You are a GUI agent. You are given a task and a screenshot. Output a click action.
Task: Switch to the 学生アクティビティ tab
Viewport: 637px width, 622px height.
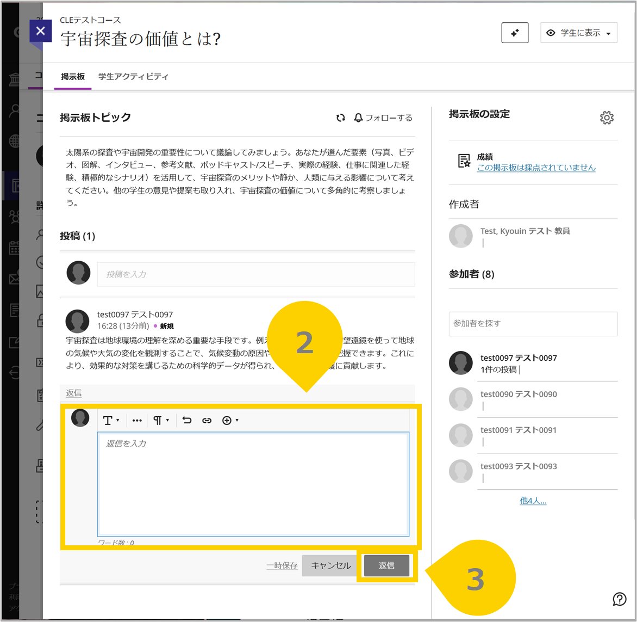tap(133, 77)
